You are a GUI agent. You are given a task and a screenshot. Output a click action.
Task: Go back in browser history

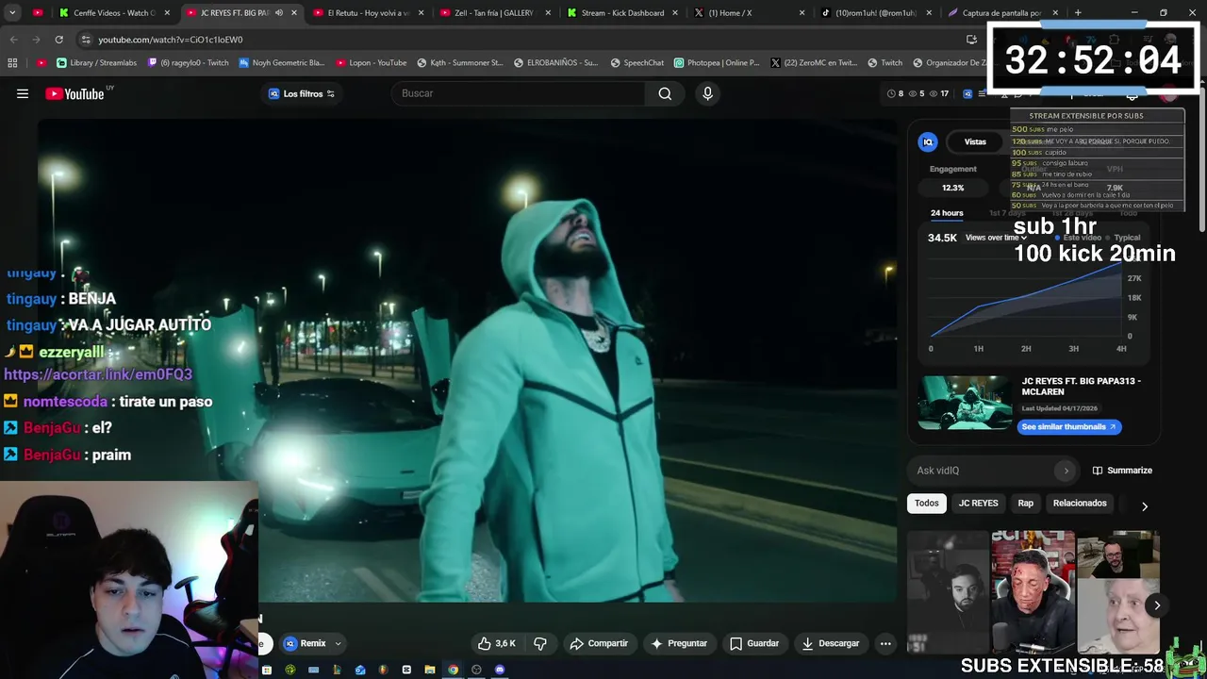pos(13,40)
